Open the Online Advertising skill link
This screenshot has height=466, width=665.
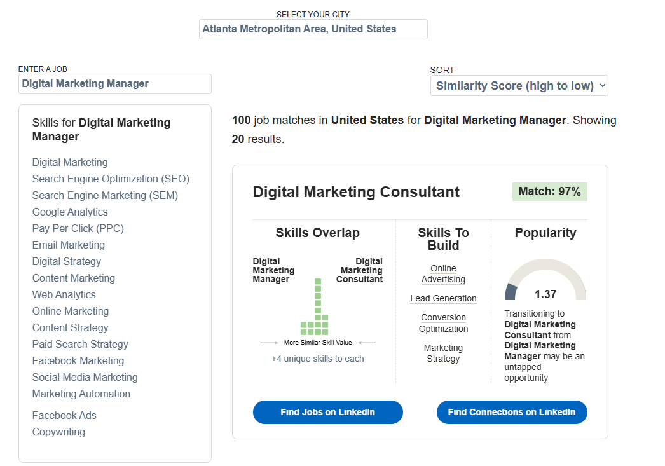tap(443, 273)
